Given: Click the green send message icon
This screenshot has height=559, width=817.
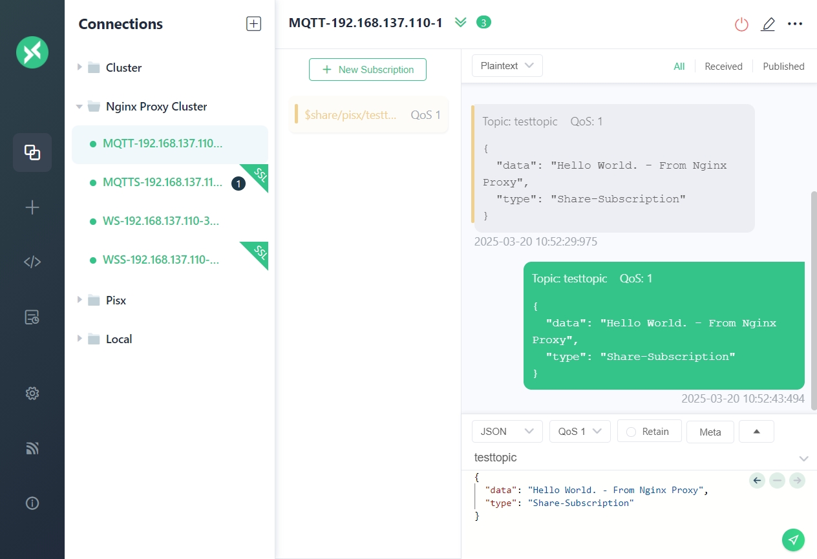Looking at the screenshot, I should [x=793, y=539].
